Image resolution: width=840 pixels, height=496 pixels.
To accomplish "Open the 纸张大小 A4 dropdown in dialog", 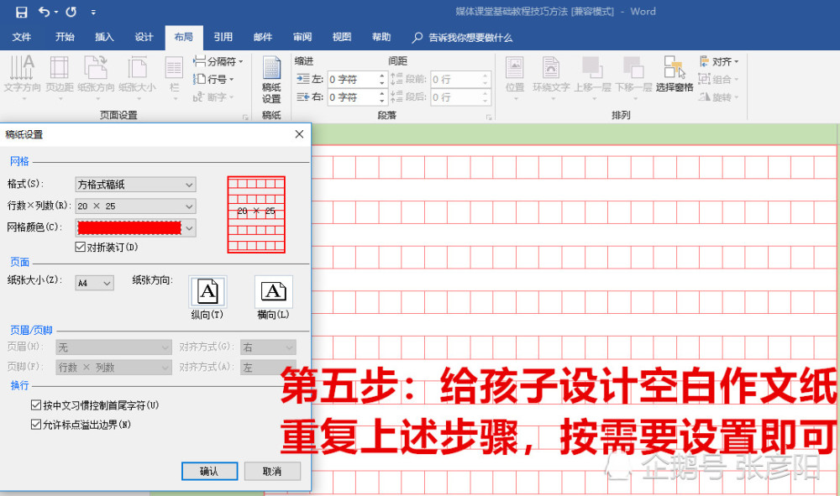I will tap(94, 283).
